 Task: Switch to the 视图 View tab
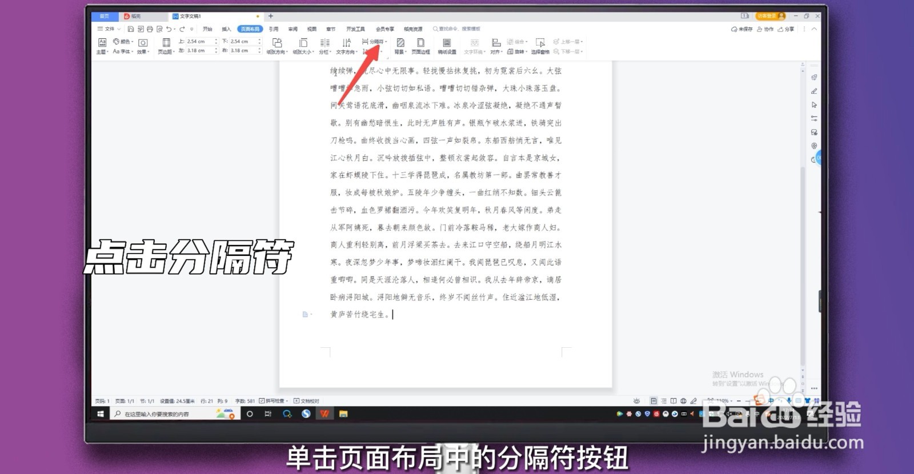click(x=312, y=29)
